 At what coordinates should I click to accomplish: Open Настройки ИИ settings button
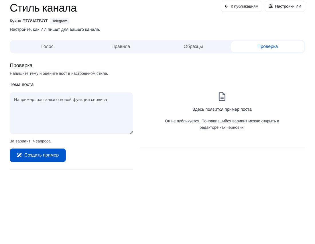[285, 6]
